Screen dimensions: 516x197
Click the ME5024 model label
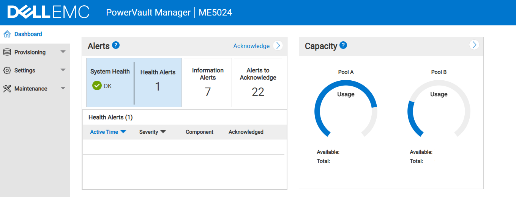[x=215, y=13]
